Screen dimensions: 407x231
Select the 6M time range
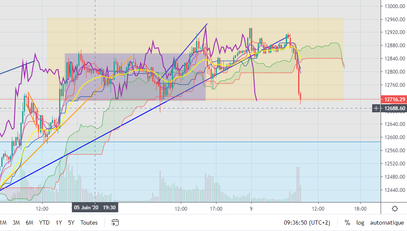29,222
